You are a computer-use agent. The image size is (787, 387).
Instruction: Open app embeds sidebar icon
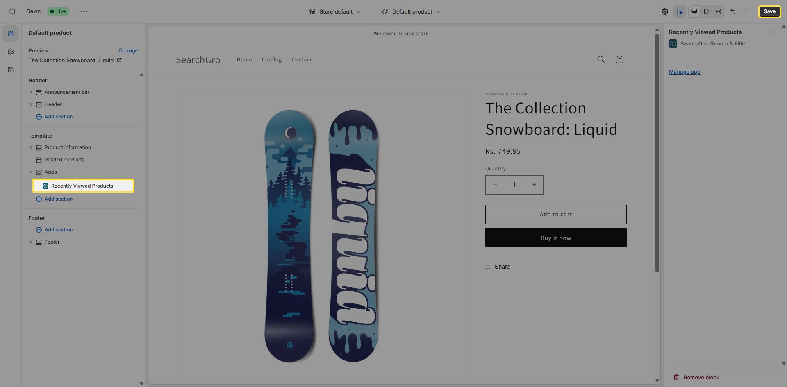[11, 70]
